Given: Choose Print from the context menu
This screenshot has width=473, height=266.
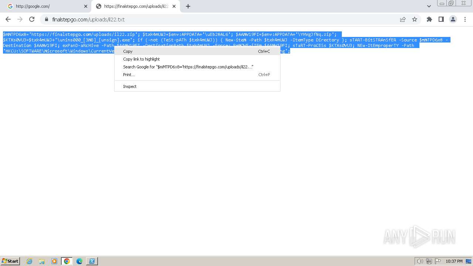Looking at the screenshot, I should coord(197,75).
